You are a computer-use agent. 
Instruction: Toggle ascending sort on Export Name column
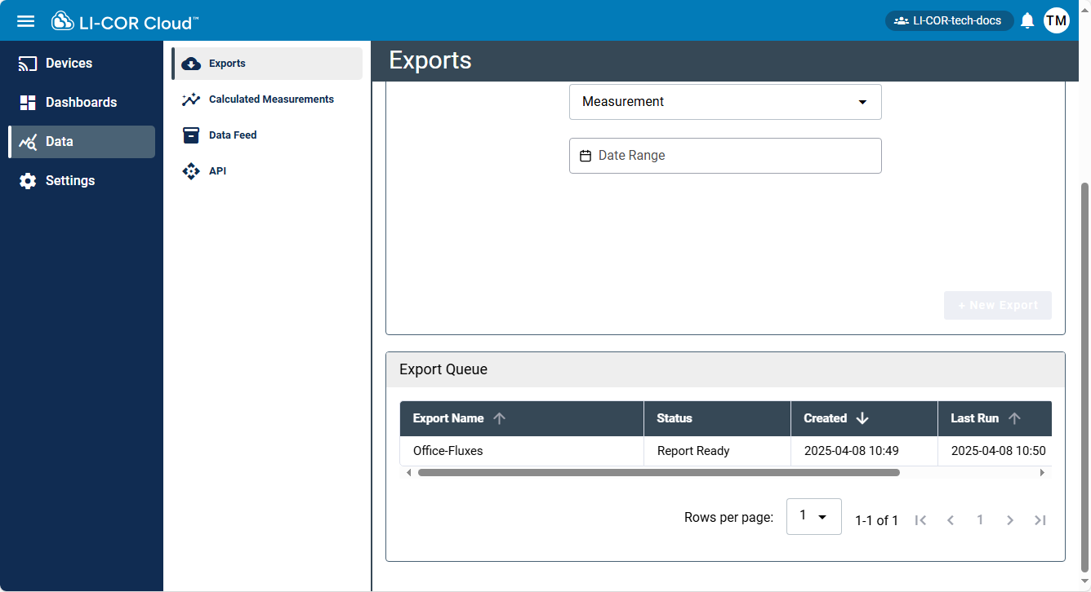pyautogui.click(x=499, y=417)
